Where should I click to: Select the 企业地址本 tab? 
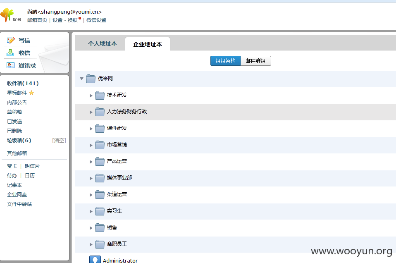pos(148,44)
